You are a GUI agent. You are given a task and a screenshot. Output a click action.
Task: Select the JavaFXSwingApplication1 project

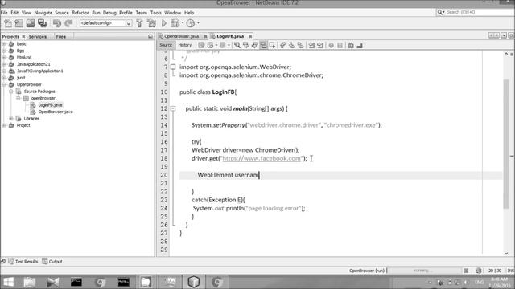(x=40, y=71)
